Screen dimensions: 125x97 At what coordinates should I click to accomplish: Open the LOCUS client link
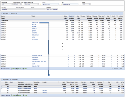pyautogui.click(x=34, y=37)
